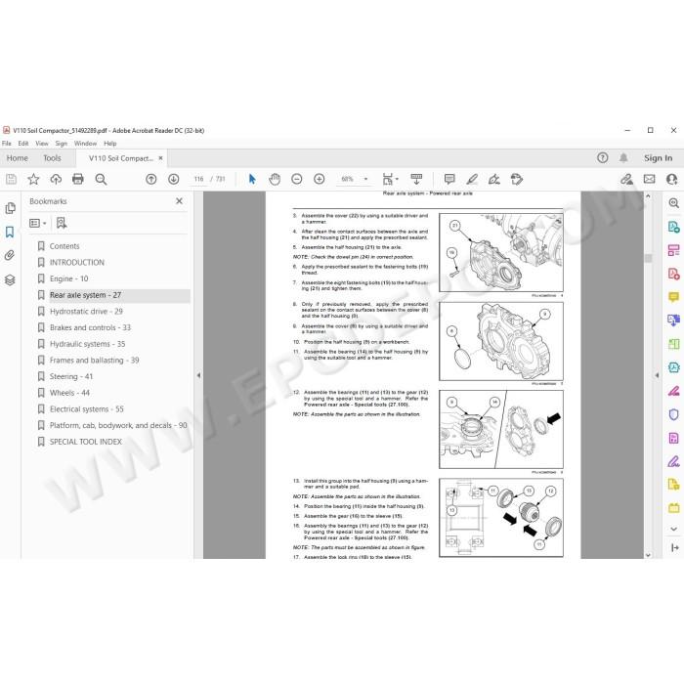
Task: Open the File menu
Action: pos(7,143)
